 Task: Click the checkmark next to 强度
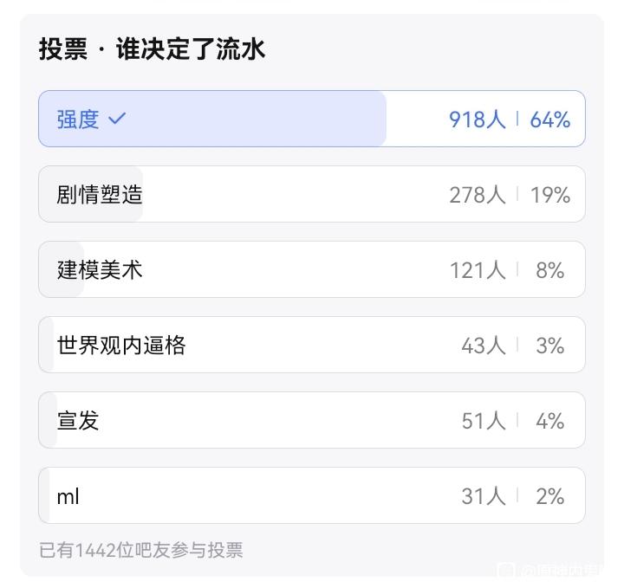(117, 120)
